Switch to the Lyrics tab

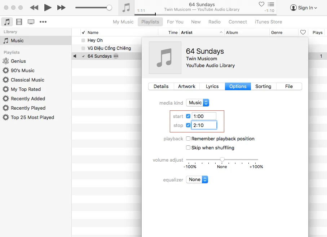pyautogui.click(x=212, y=87)
